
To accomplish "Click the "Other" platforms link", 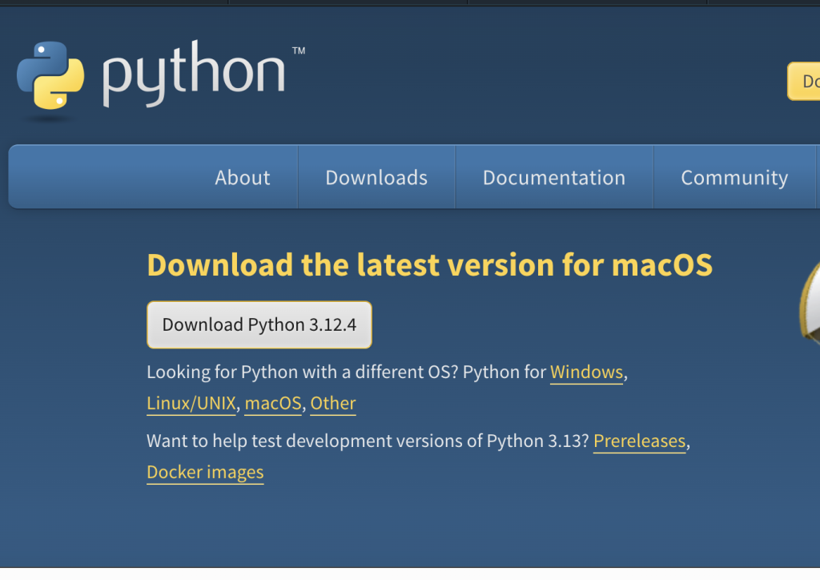I will click(332, 403).
